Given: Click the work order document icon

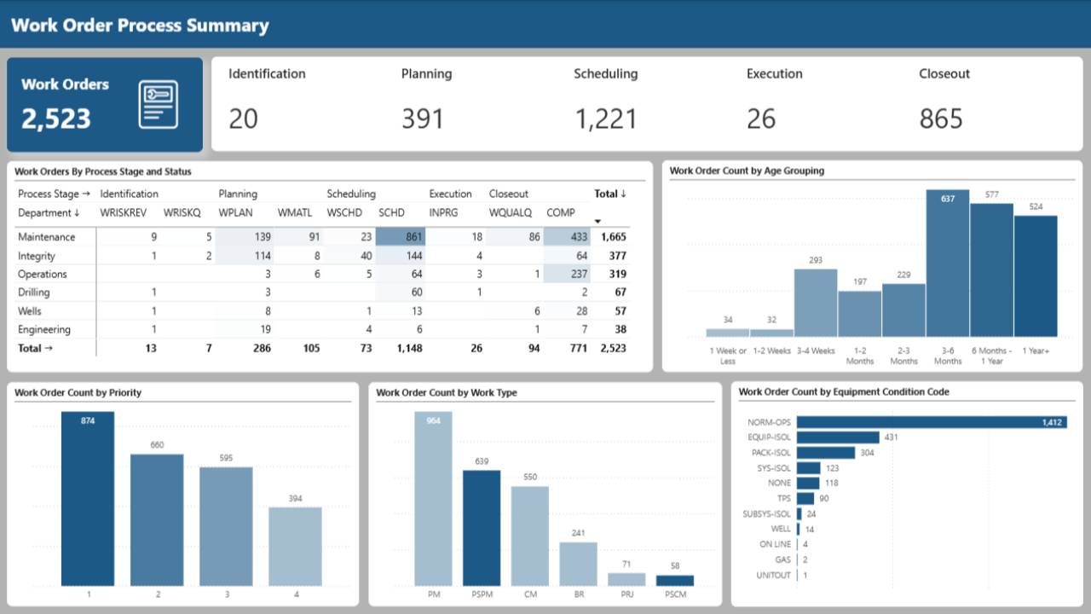Looking at the screenshot, I should (159, 104).
